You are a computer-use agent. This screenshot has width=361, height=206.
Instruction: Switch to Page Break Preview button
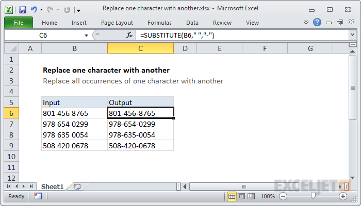(251, 196)
